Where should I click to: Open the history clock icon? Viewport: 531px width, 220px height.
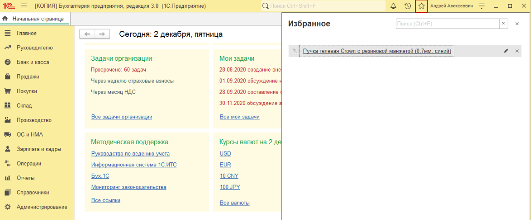click(408, 6)
